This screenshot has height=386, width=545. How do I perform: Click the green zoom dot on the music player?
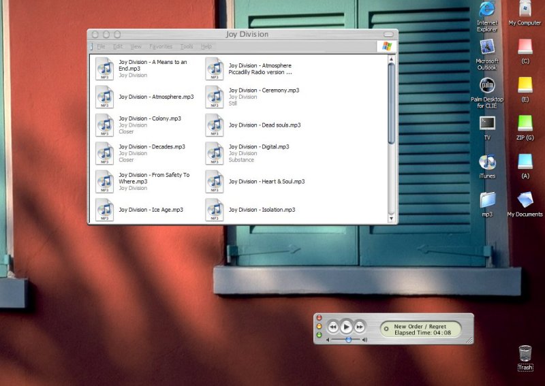pos(319,335)
